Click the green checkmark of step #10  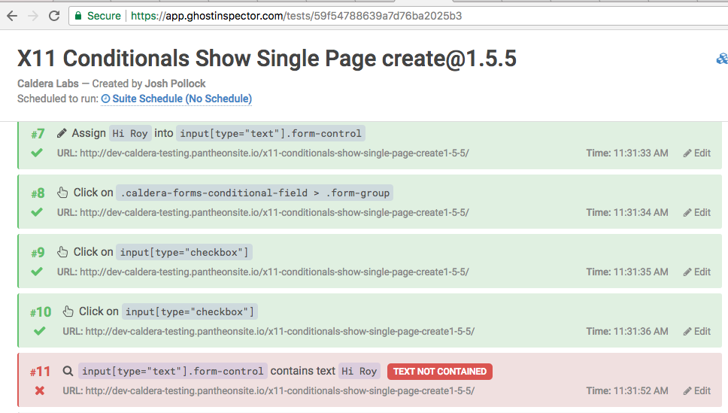tap(39, 331)
